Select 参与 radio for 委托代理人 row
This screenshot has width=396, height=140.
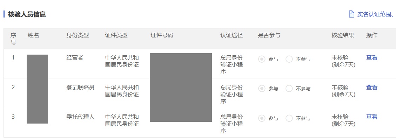pos(262,118)
